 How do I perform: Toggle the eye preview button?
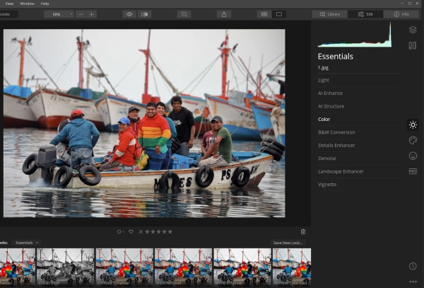[x=129, y=14]
